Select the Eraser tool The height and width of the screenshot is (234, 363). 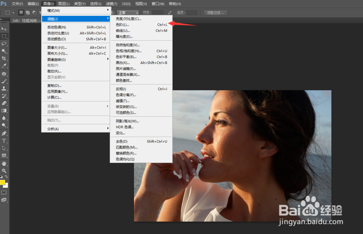coord(4,103)
